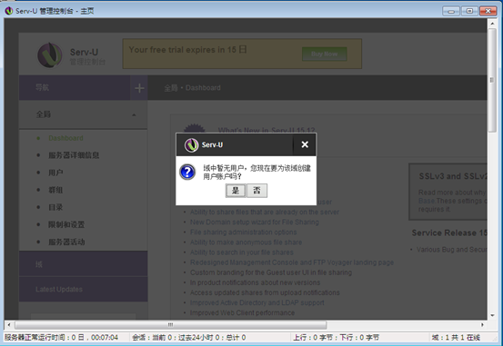Expand the 域 section in the sidebar
The width and height of the screenshot is (503, 346).
point(84,264)
